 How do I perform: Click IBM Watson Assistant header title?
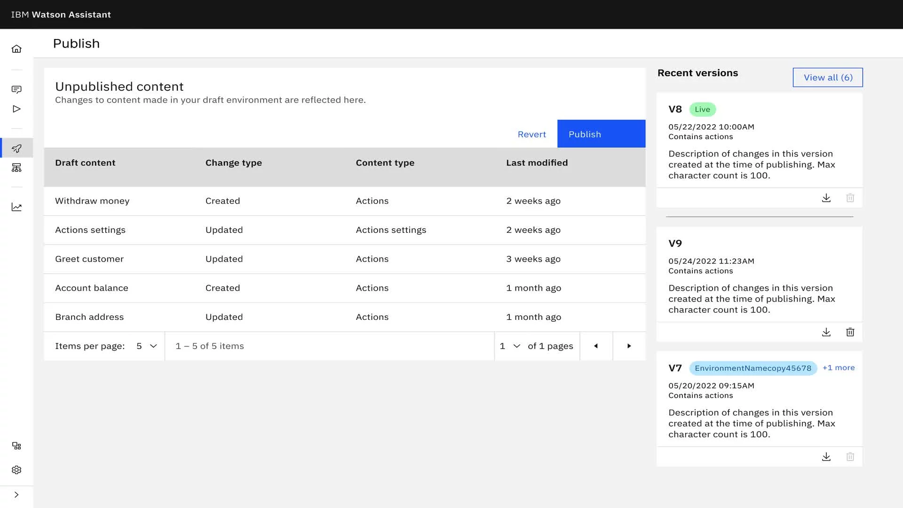point(61,15)
